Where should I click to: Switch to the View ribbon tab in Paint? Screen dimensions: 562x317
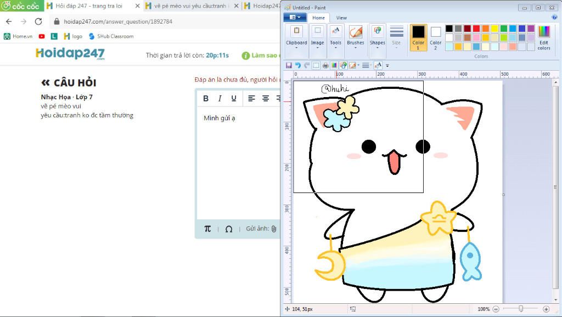coord(341,18)
